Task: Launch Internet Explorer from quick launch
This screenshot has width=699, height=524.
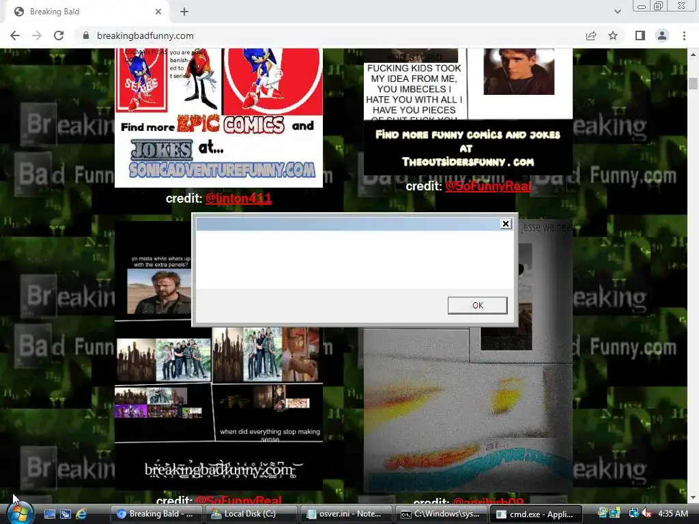Action: pyautogui.click(x=81, y=514)
